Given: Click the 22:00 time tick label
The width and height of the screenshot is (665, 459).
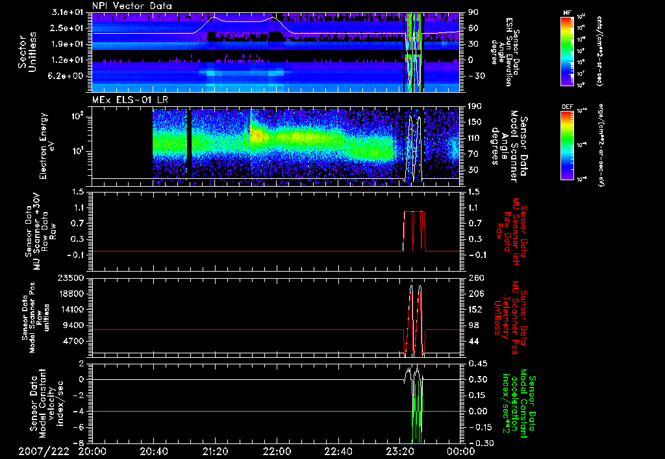Looking at the screenshot, I should [x=277, y=451].
